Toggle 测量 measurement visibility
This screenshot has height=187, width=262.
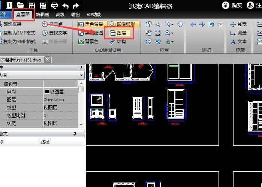(238, 33)
